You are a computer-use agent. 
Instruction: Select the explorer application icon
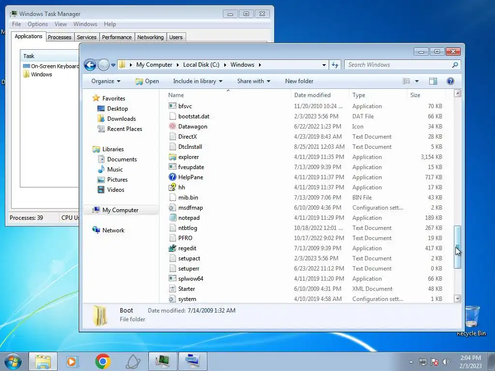click(172, 157)
